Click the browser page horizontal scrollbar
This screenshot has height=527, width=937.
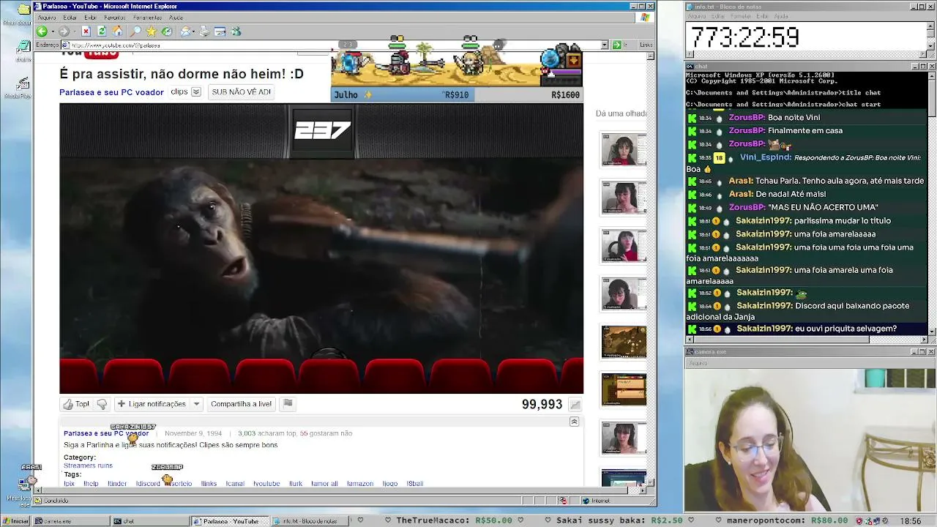pyautogui.click(x=341, y=492)
